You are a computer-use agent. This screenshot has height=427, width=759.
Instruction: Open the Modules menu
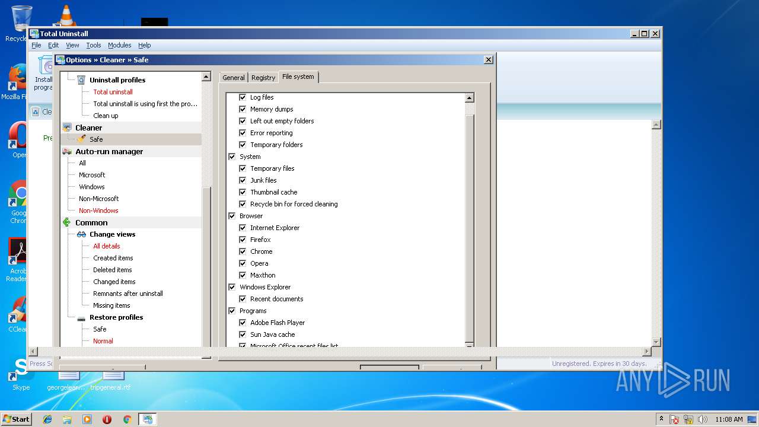point(120,45)
